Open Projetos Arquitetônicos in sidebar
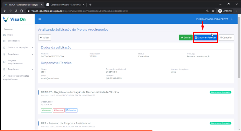The height and width of the screenshot is (131, 241). click(x=15, y=62)
